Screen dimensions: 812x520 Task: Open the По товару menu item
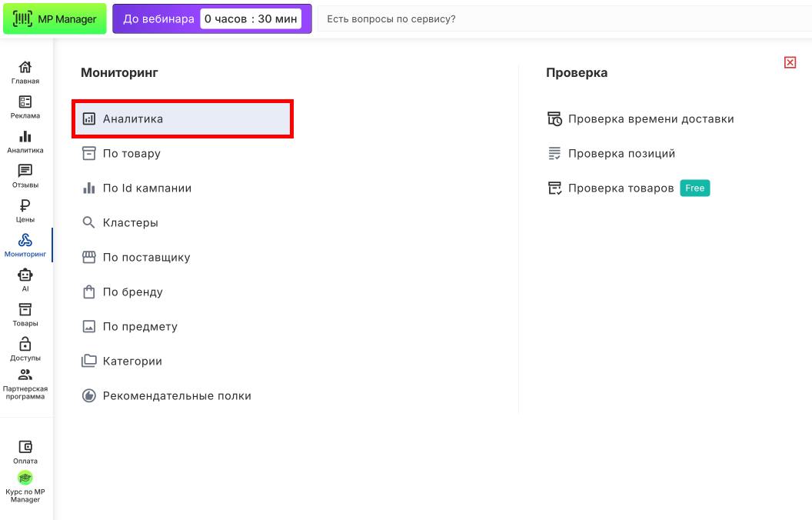click(131, 154)
